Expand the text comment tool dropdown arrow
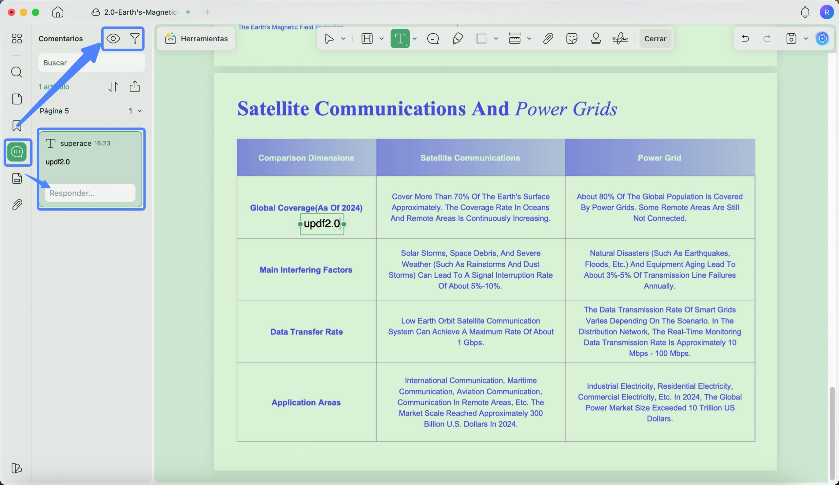 [415, 39]
